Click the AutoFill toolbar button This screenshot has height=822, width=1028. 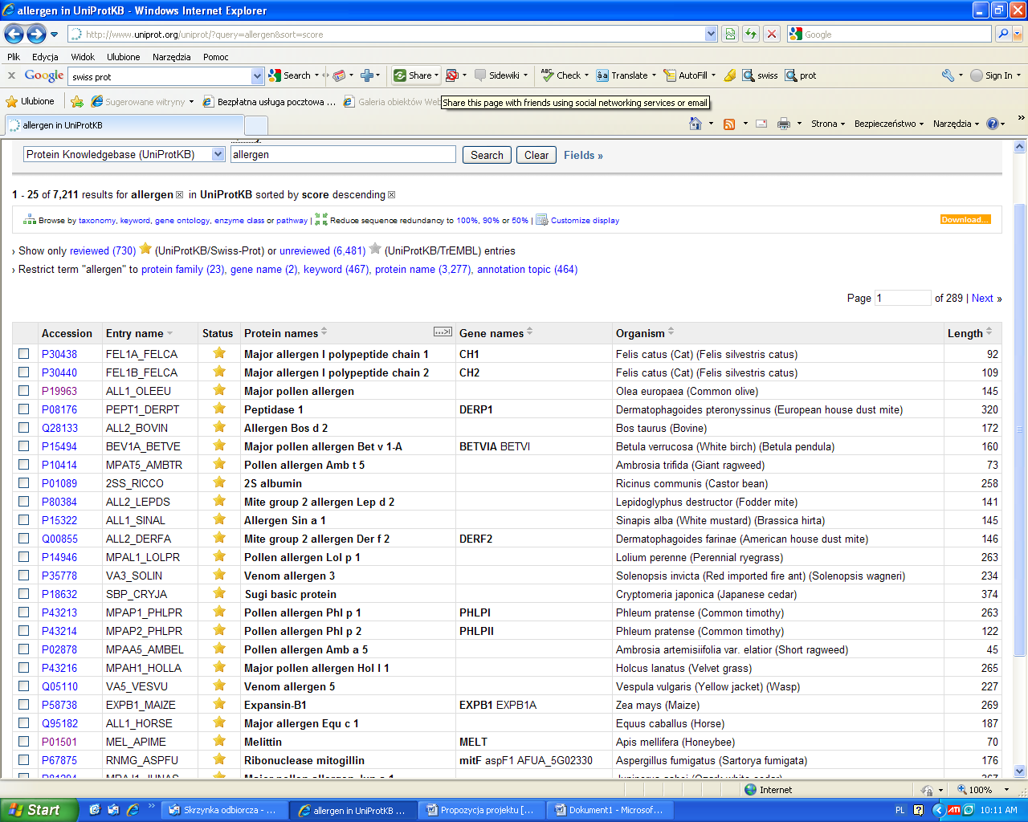(689, 75)
